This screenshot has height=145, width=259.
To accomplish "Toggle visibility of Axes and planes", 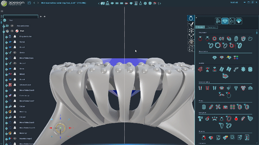I will [x=12, y=25].
